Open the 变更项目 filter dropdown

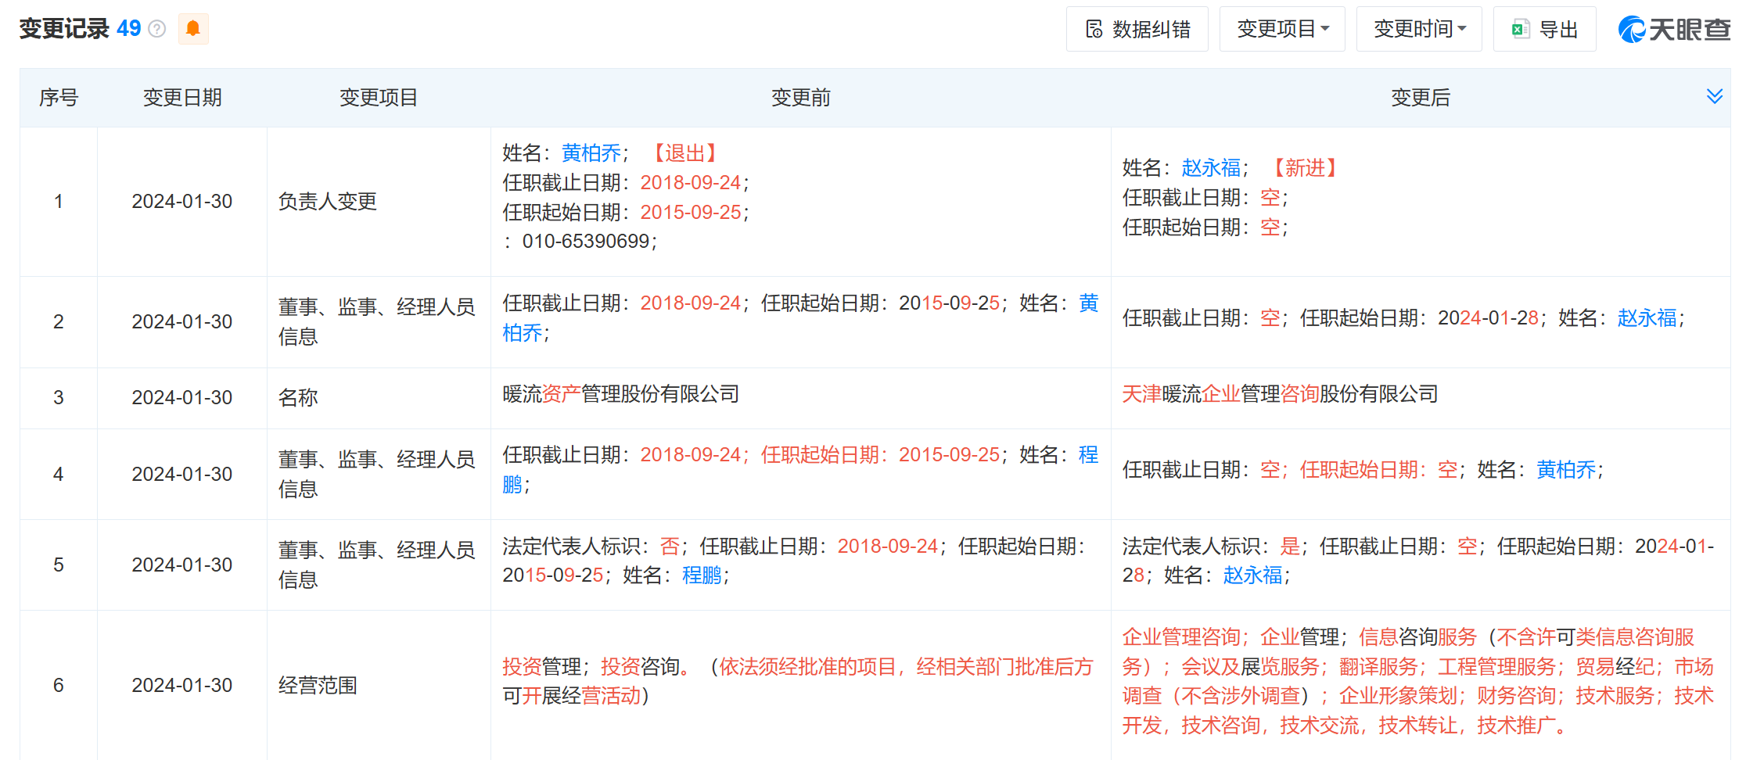point(1281,28)
